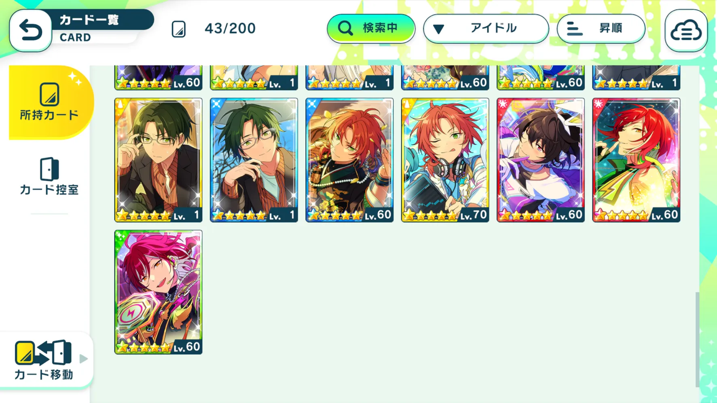717x403 pixels.
Task: Open the cloud menu icon
Action: coord(686,30)
